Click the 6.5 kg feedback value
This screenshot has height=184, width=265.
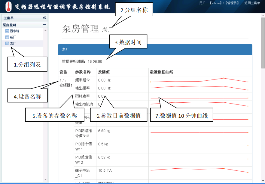click(x=103, y=144)
